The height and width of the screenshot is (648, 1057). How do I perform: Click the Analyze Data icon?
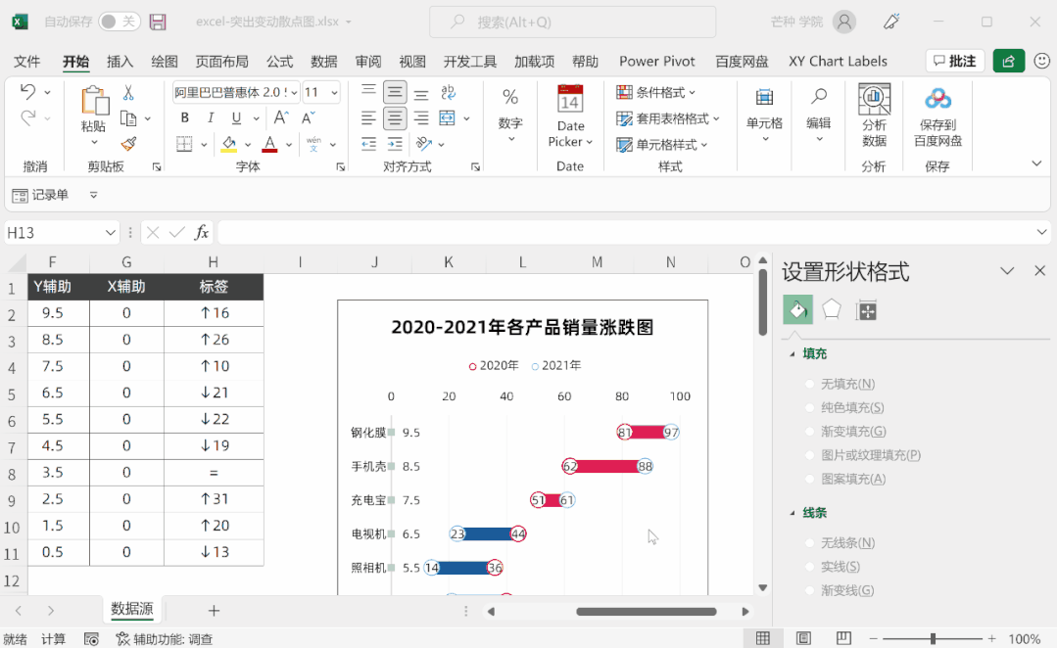[x=874, y=100]
